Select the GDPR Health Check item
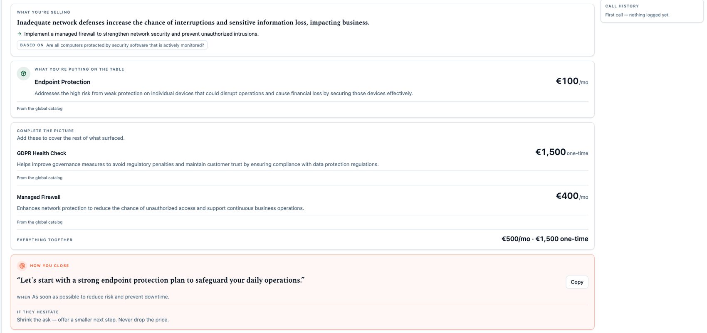 [42, 153]
